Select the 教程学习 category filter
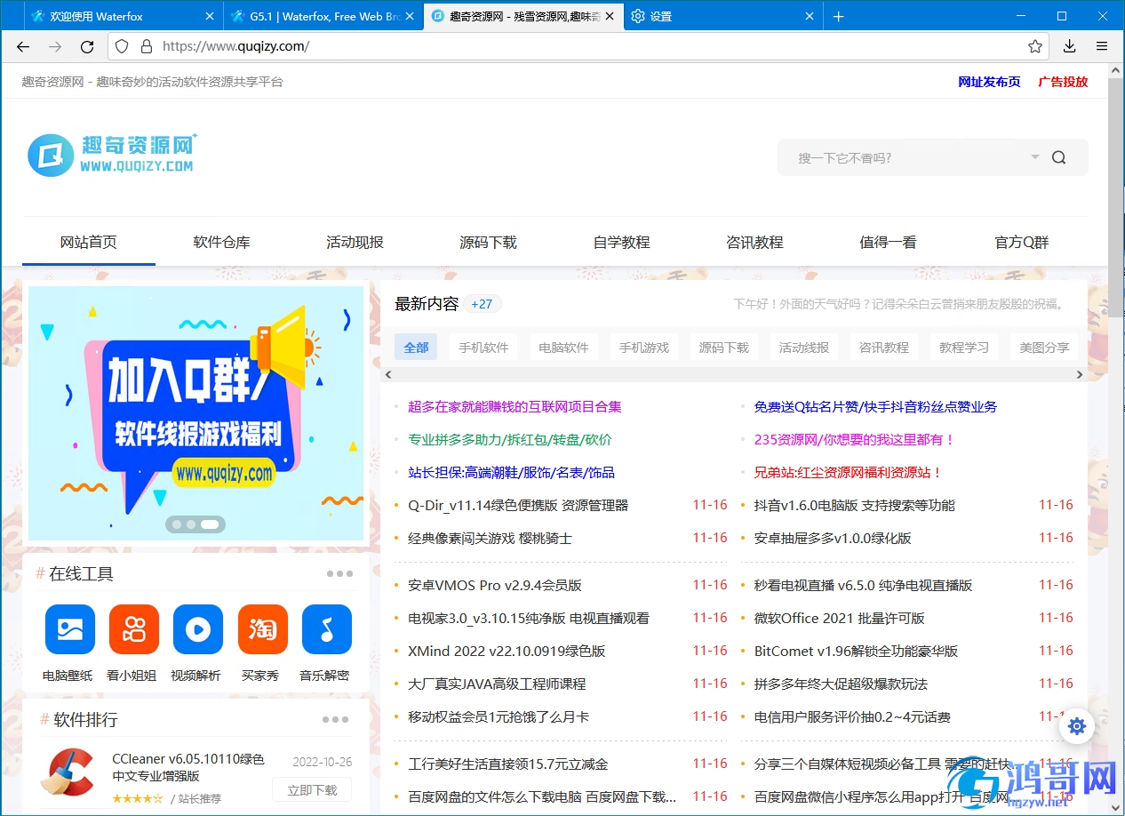Screen dimensions: 1125x816 (964, 348)
